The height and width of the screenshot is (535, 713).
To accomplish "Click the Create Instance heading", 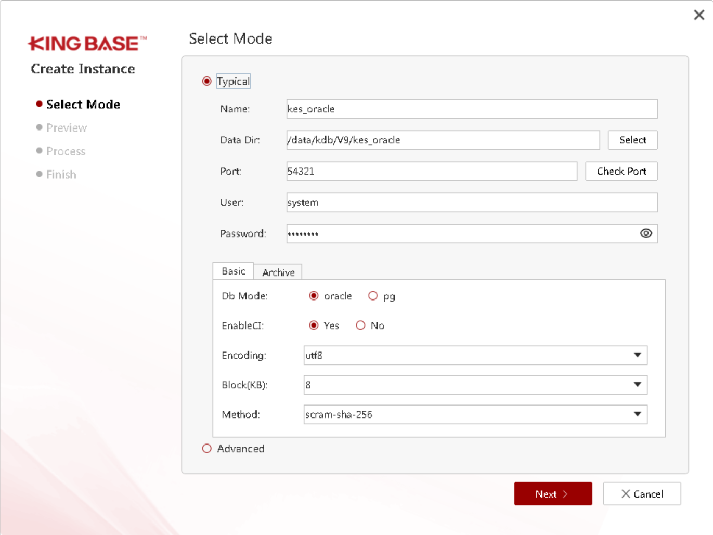I will 83,69.
